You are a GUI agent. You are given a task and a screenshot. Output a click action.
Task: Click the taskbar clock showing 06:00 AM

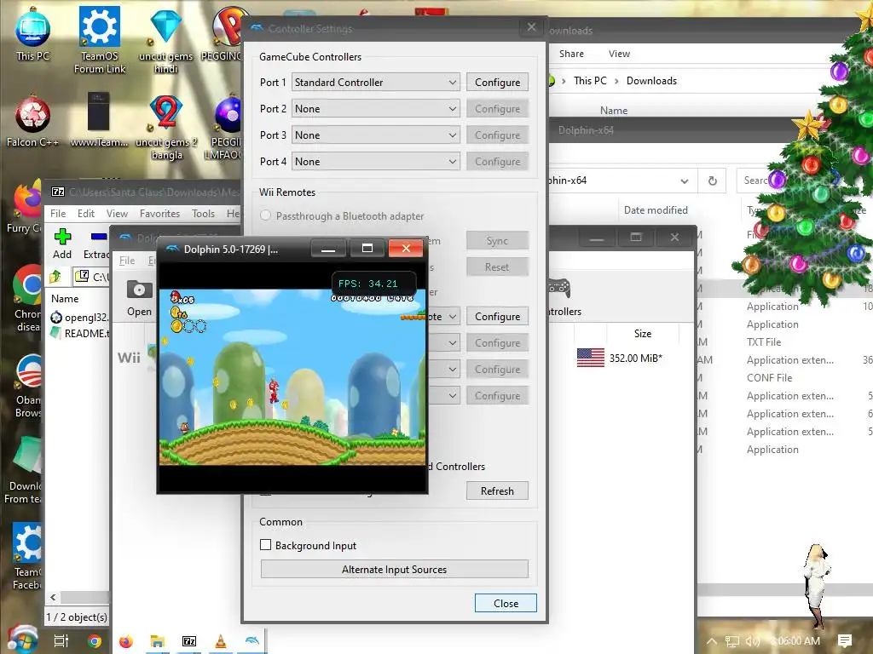[795, 641]
